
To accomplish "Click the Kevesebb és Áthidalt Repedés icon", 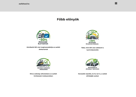I will [x=92, y=64].
